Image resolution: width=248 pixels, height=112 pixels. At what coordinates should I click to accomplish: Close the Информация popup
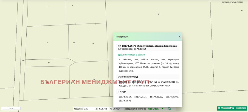pyautogui.click(x=179, y=37)
